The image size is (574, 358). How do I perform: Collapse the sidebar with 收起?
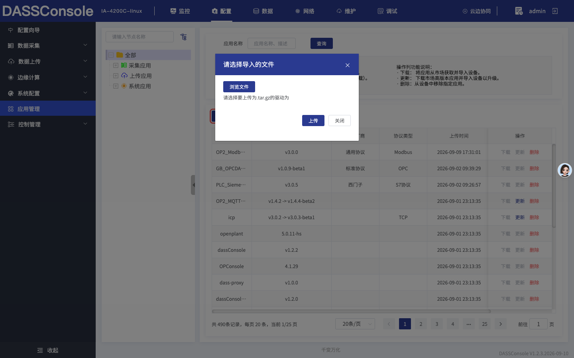(48, 350)
